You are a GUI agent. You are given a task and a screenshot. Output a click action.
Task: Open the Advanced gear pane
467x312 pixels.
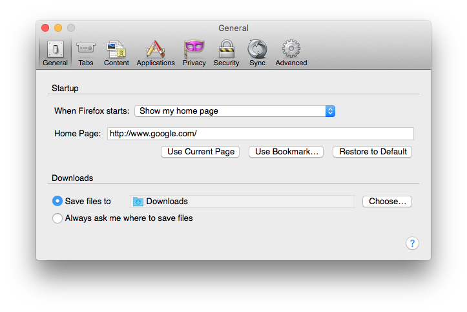[x=291, y=50]
